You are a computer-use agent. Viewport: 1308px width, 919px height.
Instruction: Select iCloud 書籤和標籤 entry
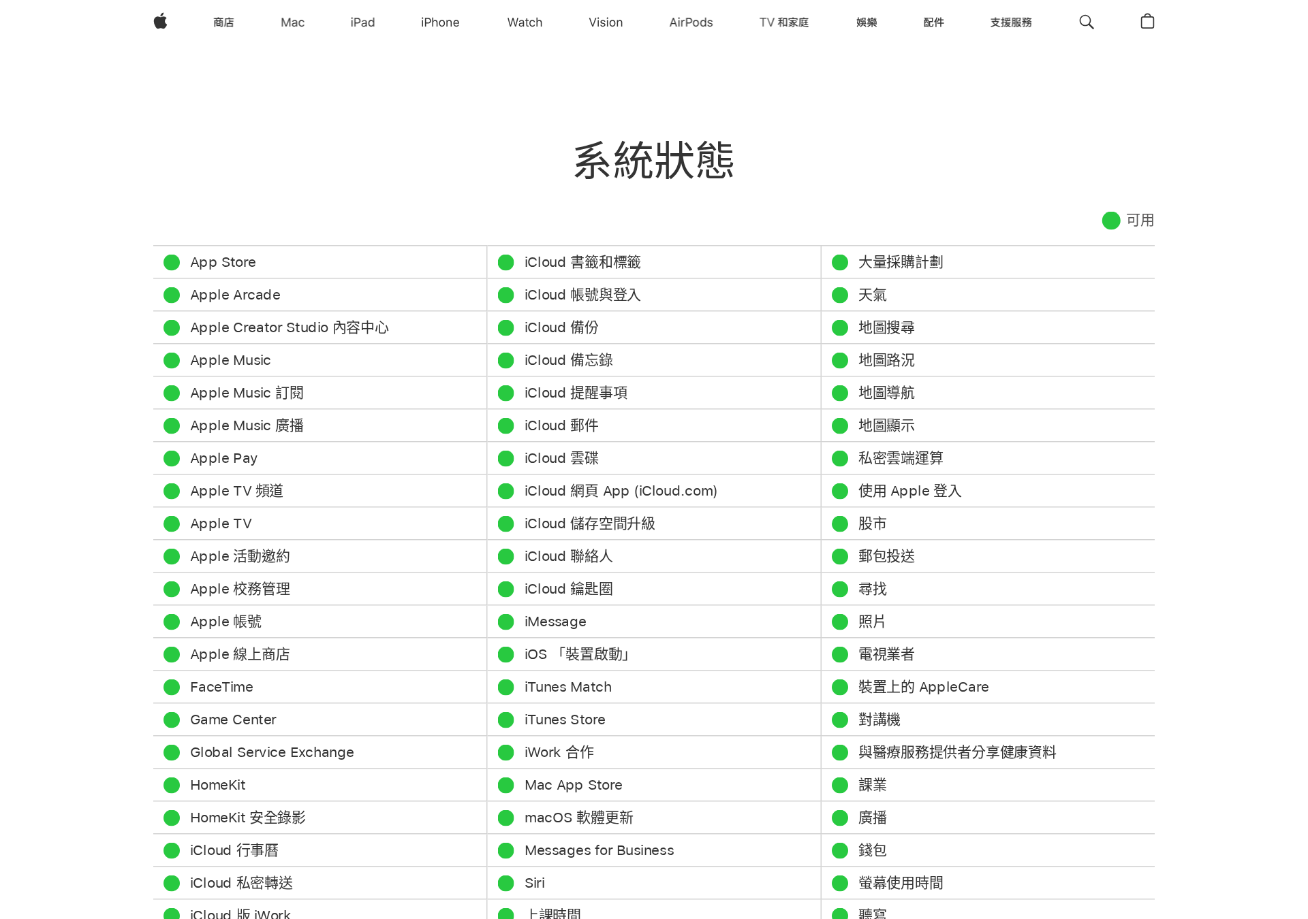point(582,262)
